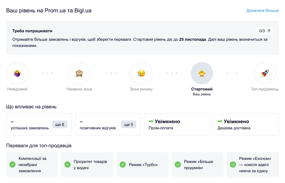The image size is (285, 183).
Task: Select the rocket "Топ-продавець" level icon
Action: coord(265,73)
